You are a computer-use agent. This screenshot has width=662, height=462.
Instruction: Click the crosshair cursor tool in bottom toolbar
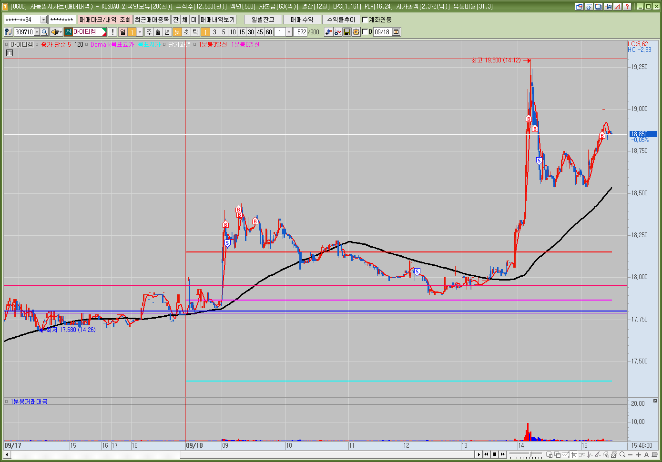click(574, 455)
